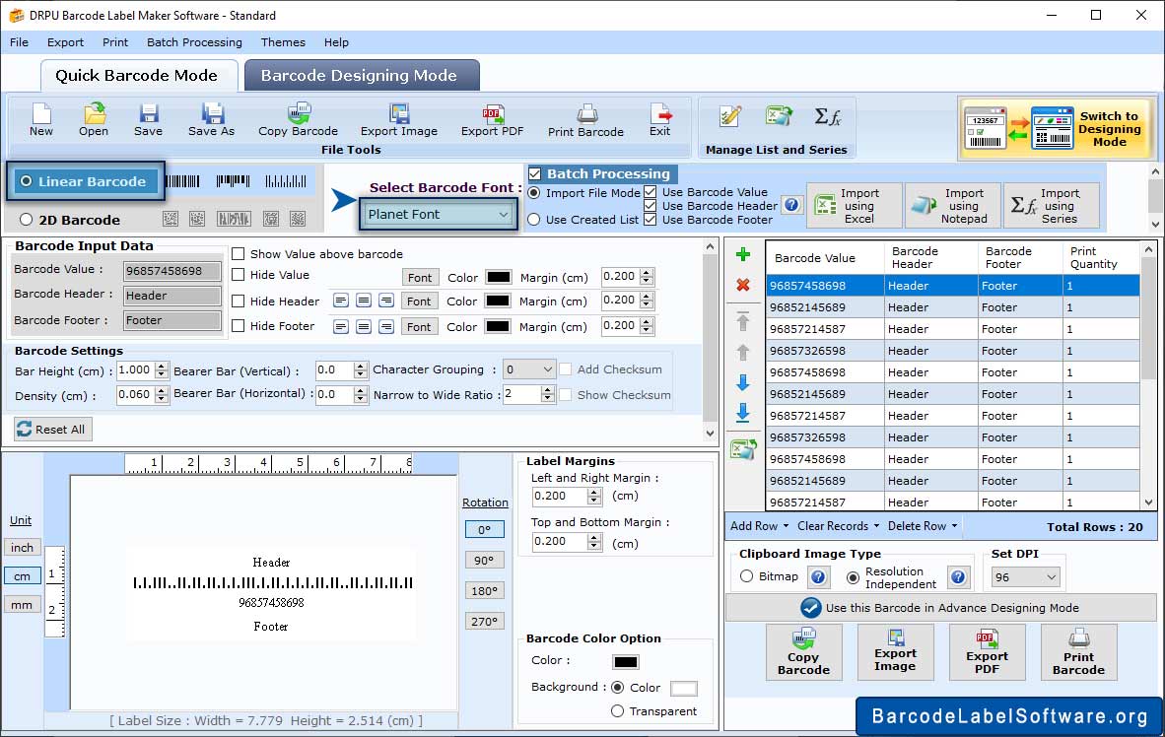The height and width of the screenshot is (737, 1165).
Task: Select the 2D Barcode radio button
Action: click(27, 220)
